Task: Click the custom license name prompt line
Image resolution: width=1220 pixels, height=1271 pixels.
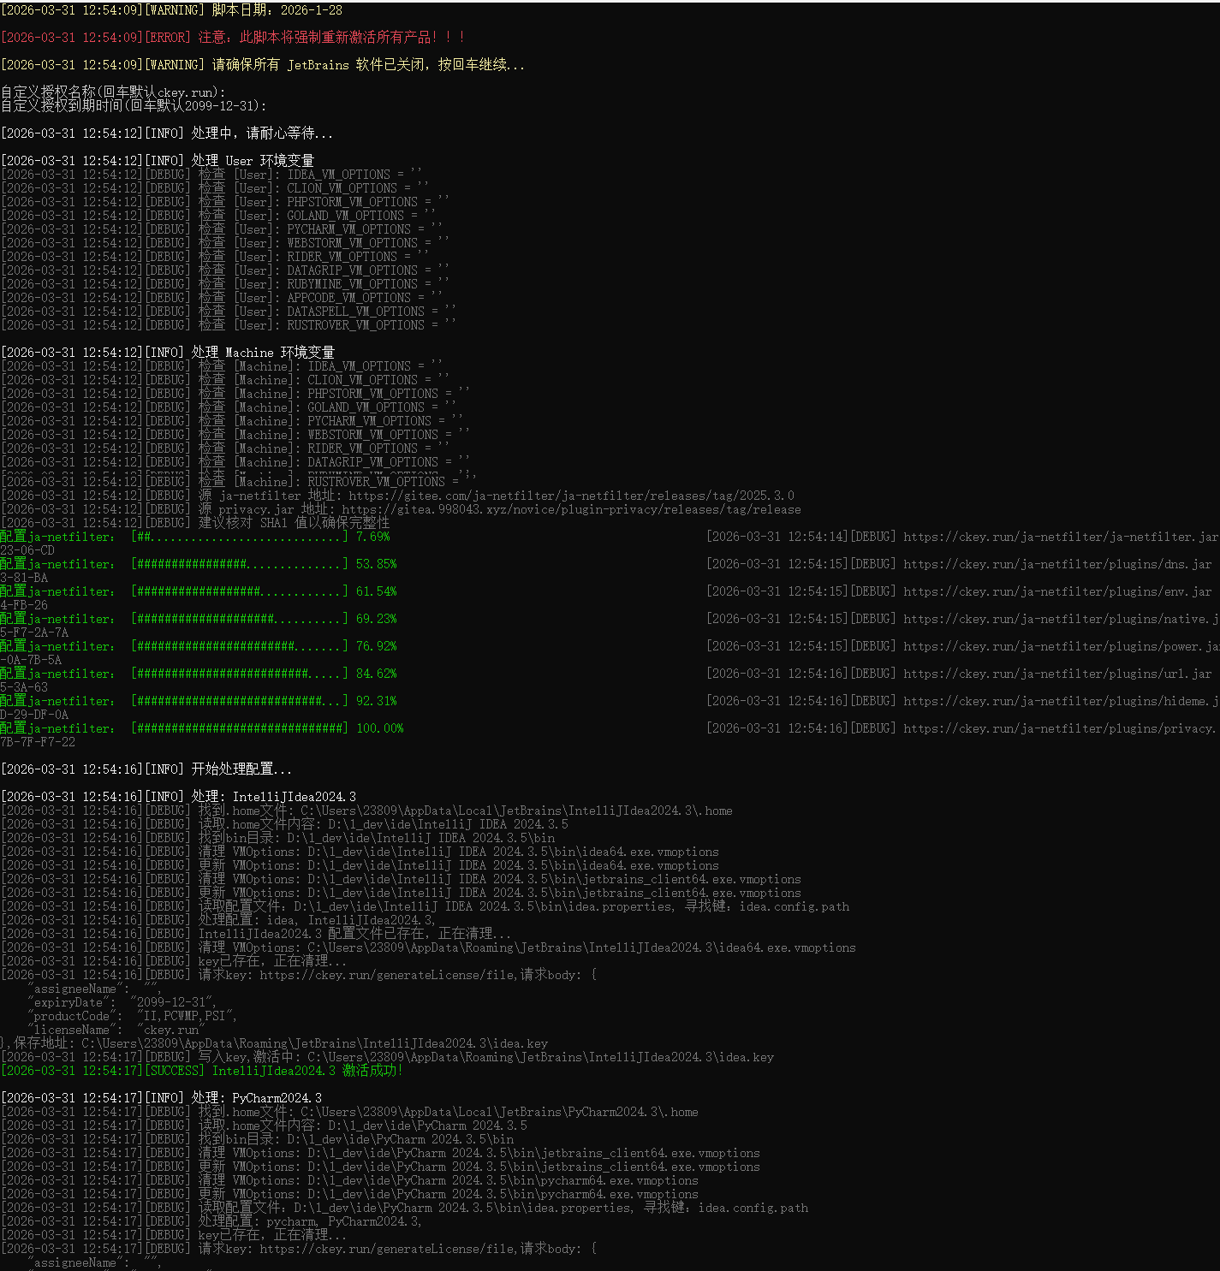Action: pos(113,92)
